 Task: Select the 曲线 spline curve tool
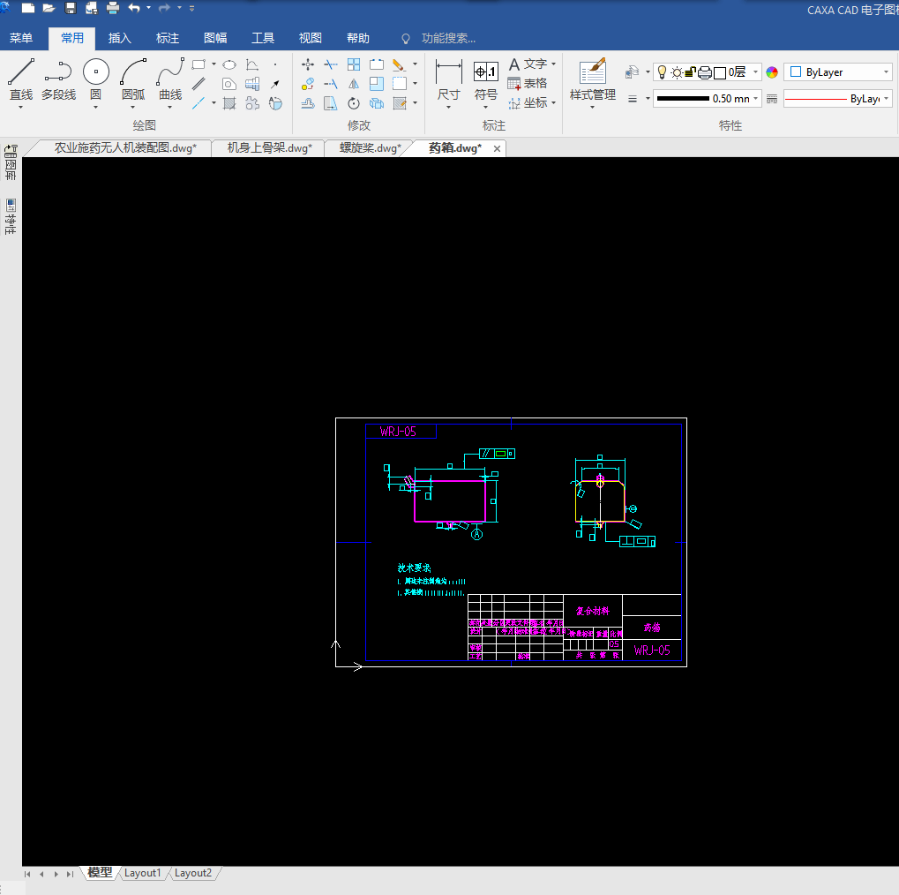tap(170, 79)
